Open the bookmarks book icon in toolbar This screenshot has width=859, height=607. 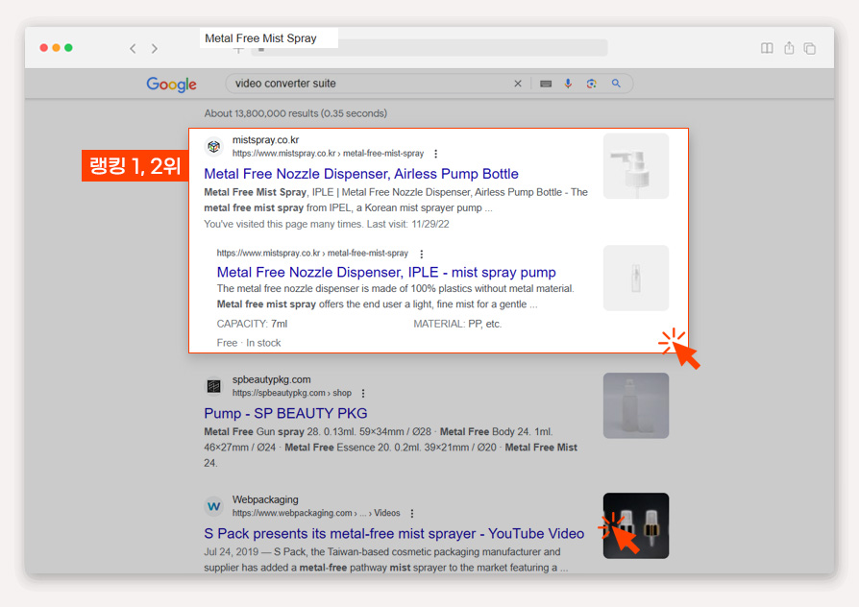[767, 48]
